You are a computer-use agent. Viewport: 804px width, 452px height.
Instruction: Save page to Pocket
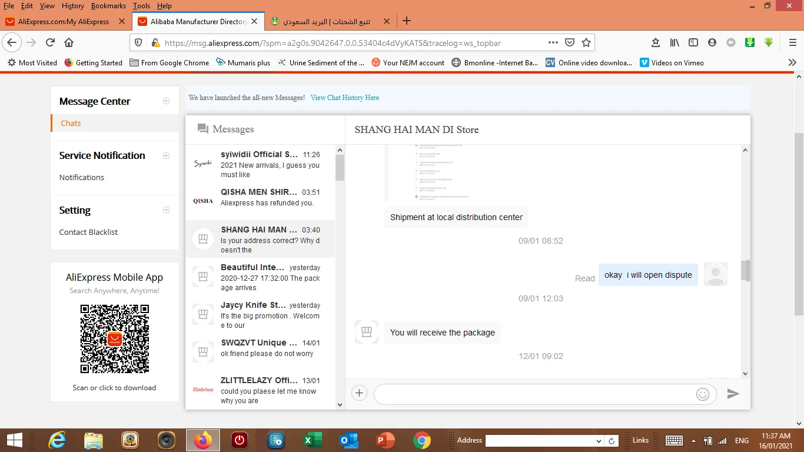(x=570, y=42)
